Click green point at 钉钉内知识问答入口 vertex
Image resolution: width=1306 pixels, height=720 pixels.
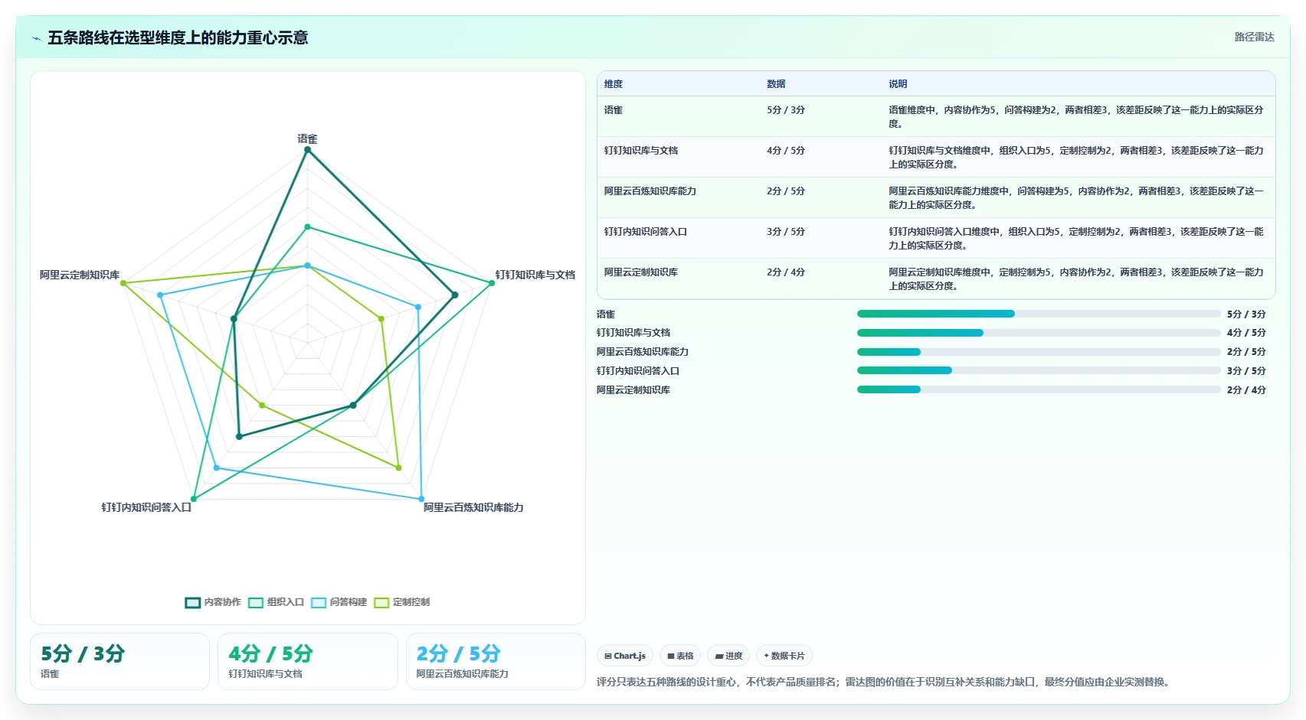pyautogui.click(x=193, y=499)
